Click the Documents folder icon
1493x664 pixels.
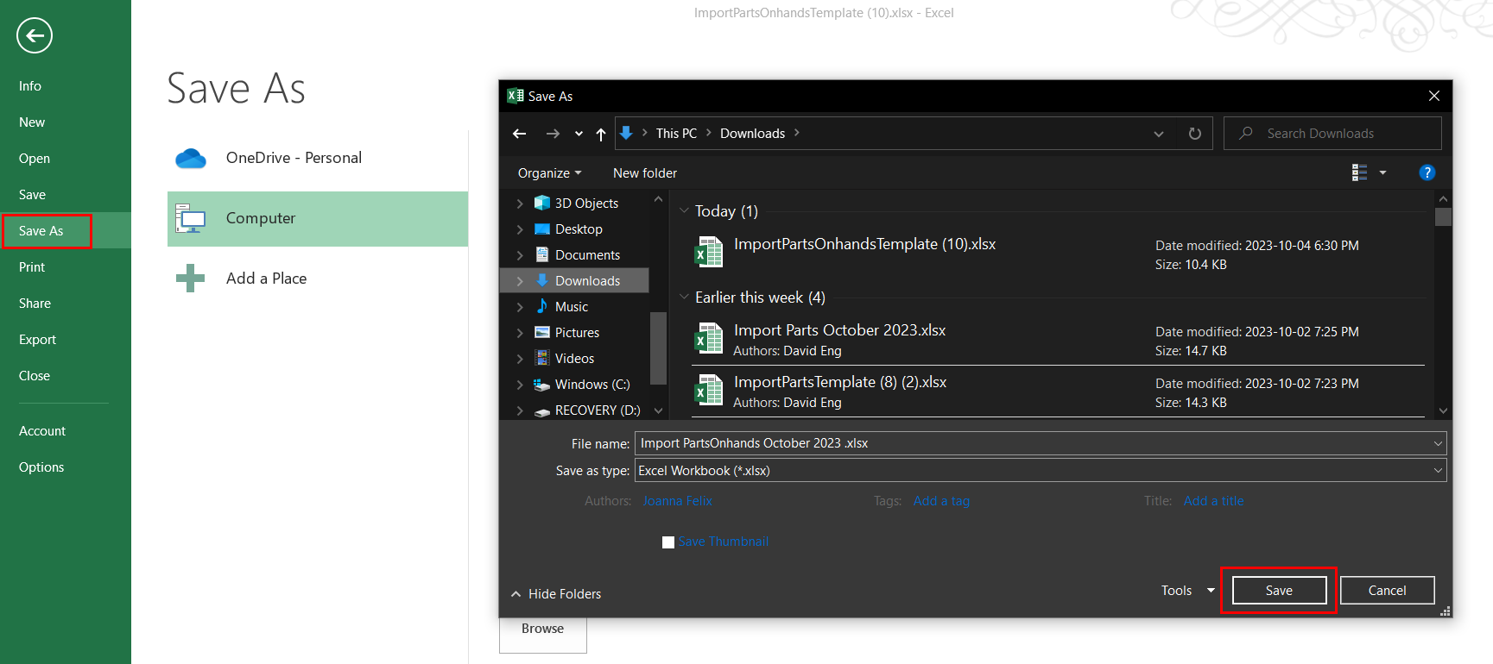(542, 254)
